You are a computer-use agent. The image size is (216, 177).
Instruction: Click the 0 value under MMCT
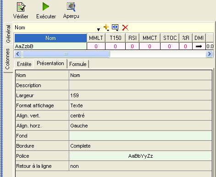(150, 46)
